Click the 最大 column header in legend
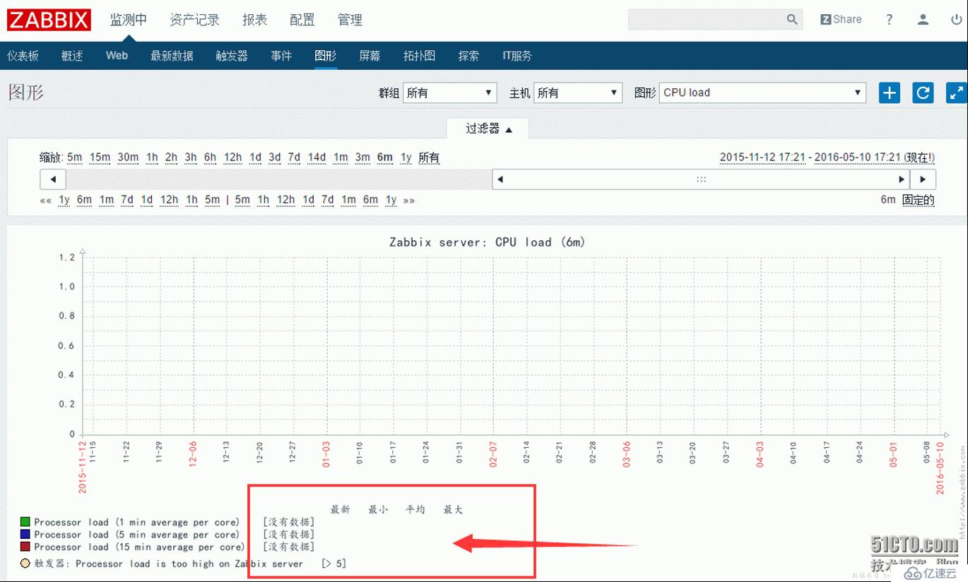This screenshot has height=582, width=968. click(x=453, y=509)
